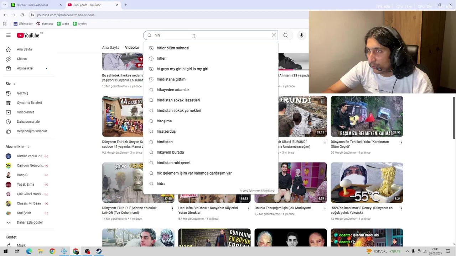This screenshot has height=256, width=456.
Task: Open options menu for 'Onunla Tanıştığım' video
Action: click(325, 209)
